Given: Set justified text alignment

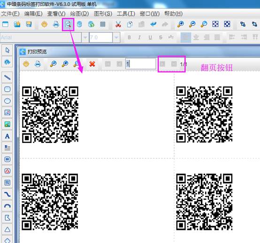Looking at the screenshot, I should coord(217,38).
